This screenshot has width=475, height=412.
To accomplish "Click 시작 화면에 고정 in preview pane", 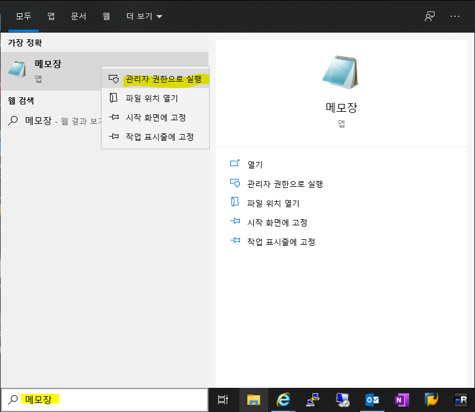I will [x=277, y=222].
